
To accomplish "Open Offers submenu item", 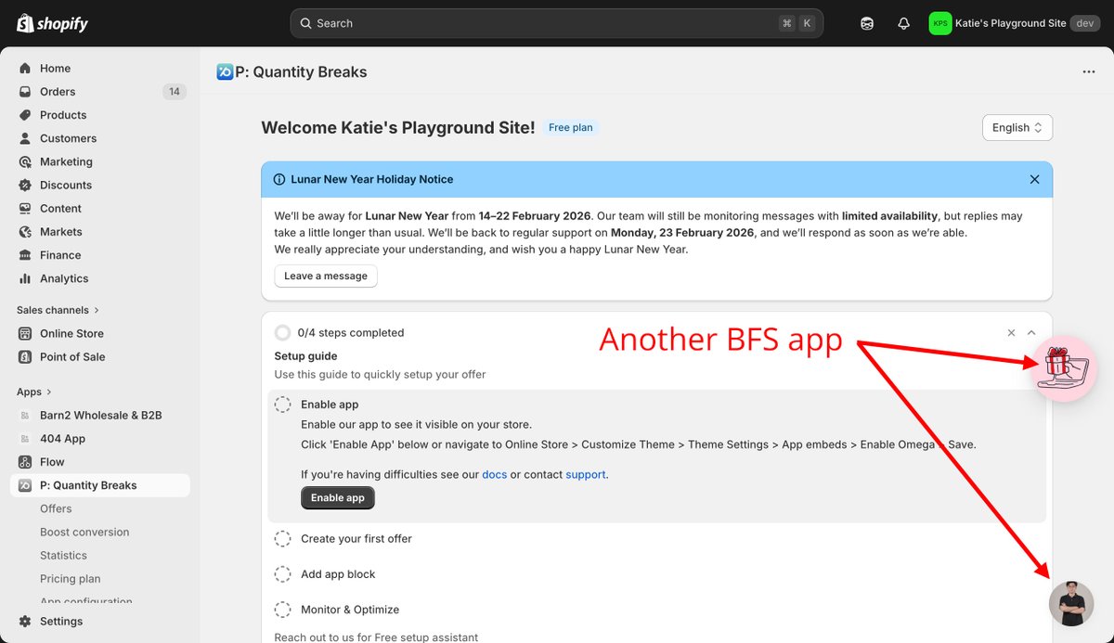I will pos(56,508).
